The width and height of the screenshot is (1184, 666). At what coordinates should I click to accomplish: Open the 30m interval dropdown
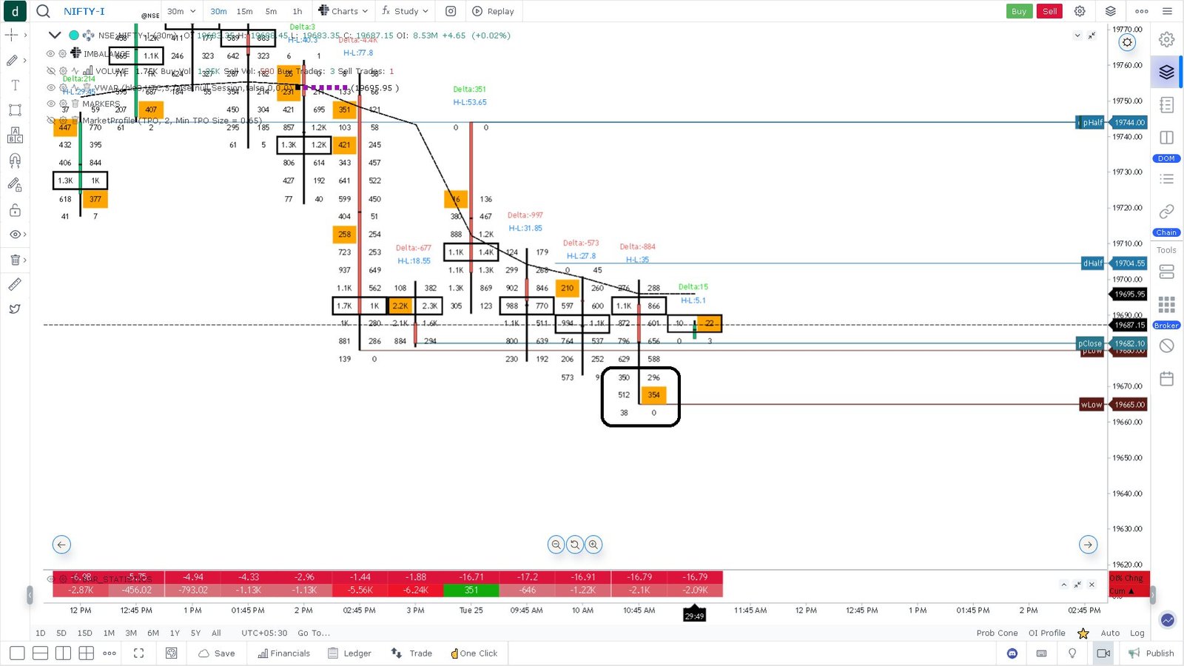pyautogui.click(x=181, y=11)
